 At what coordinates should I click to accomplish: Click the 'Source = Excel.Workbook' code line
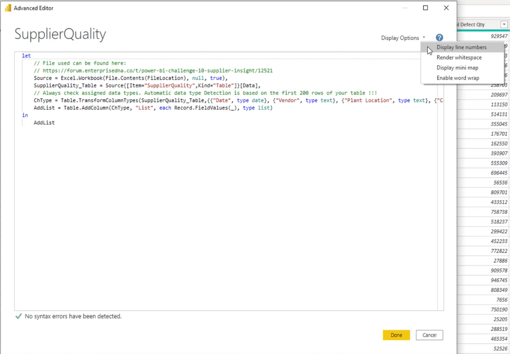(131, 78)
